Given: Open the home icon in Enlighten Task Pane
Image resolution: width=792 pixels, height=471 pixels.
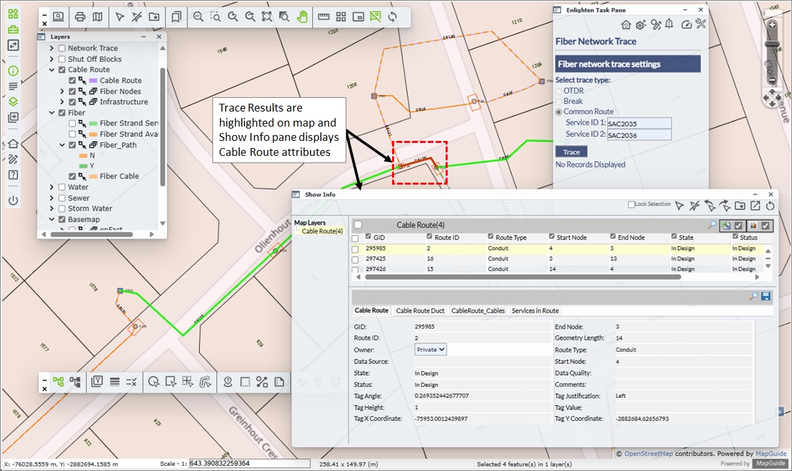Looking at the screenshot, I should coord(626,25).
